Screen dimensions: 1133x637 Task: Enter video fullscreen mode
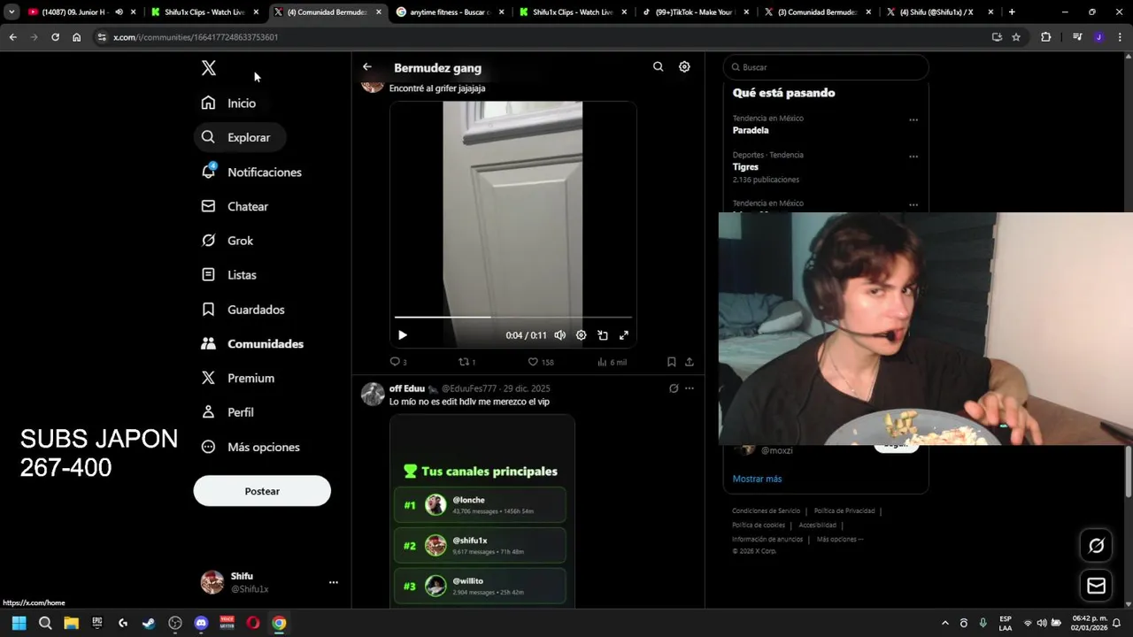(x=624, y=335)
